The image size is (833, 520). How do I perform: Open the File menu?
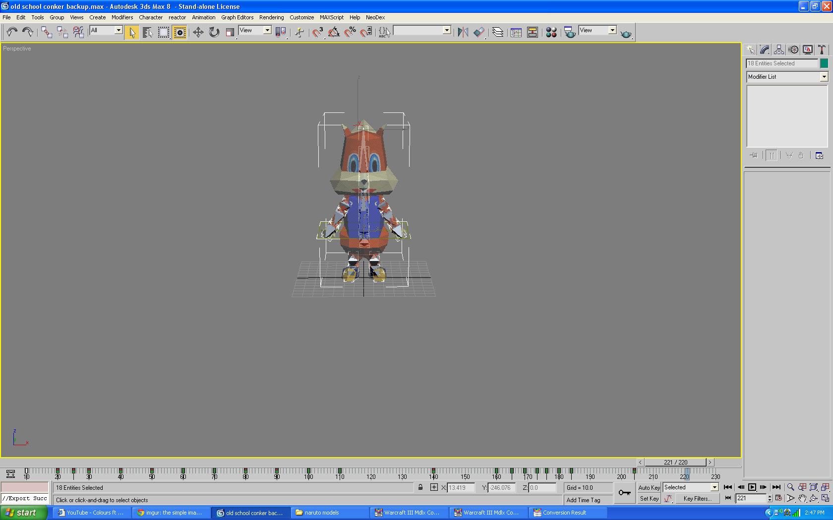pos(6,17)
